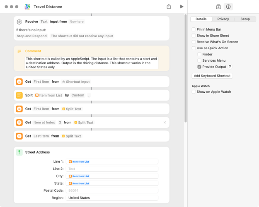Click the Street Address pin icon
Screen dimensions: 259x207
pyautogui.click(x=19, y=152)
